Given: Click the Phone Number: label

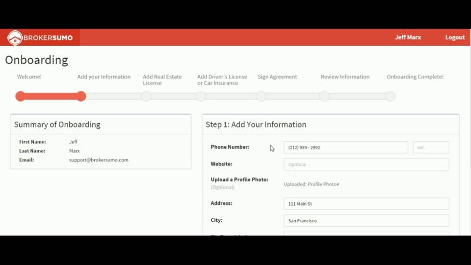Looking at the screenshot, I should click(230, 147).
